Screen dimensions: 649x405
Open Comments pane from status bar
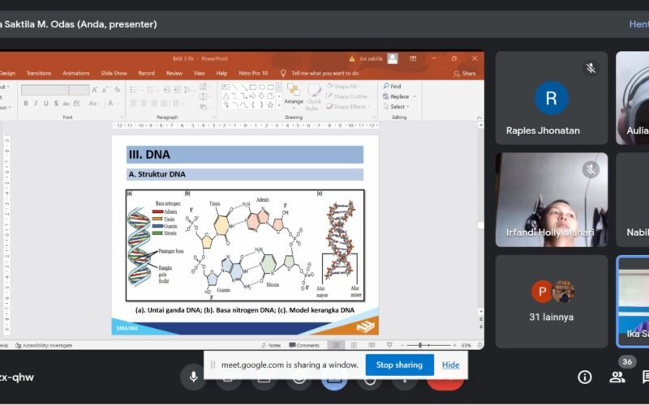tap(304, 345)
